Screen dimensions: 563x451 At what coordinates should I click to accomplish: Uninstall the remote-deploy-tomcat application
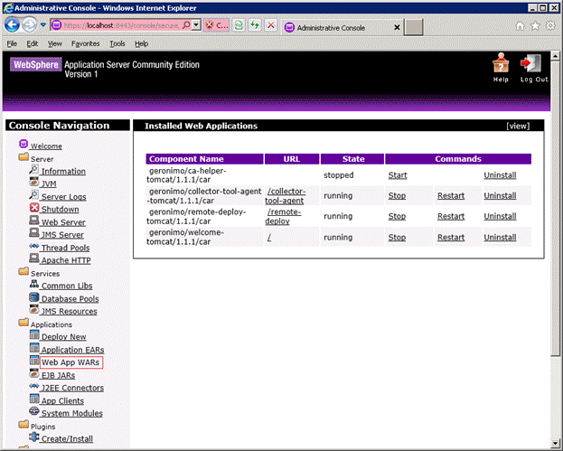[500, 216]
